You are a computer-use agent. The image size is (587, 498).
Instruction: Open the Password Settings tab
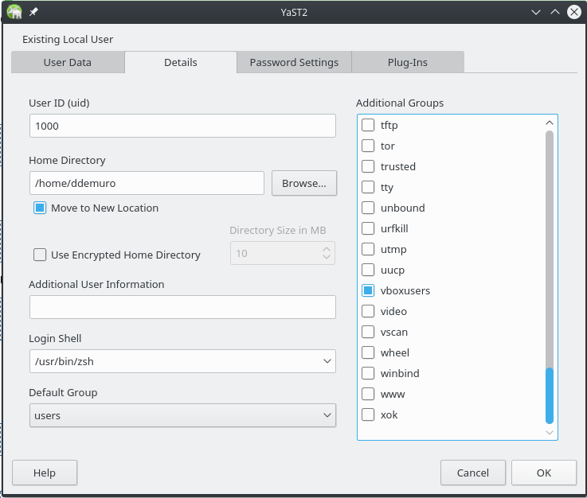294,62
